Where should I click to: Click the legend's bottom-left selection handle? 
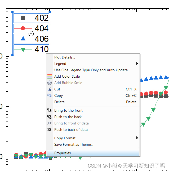pyautogui.click(x=12, y=55)
